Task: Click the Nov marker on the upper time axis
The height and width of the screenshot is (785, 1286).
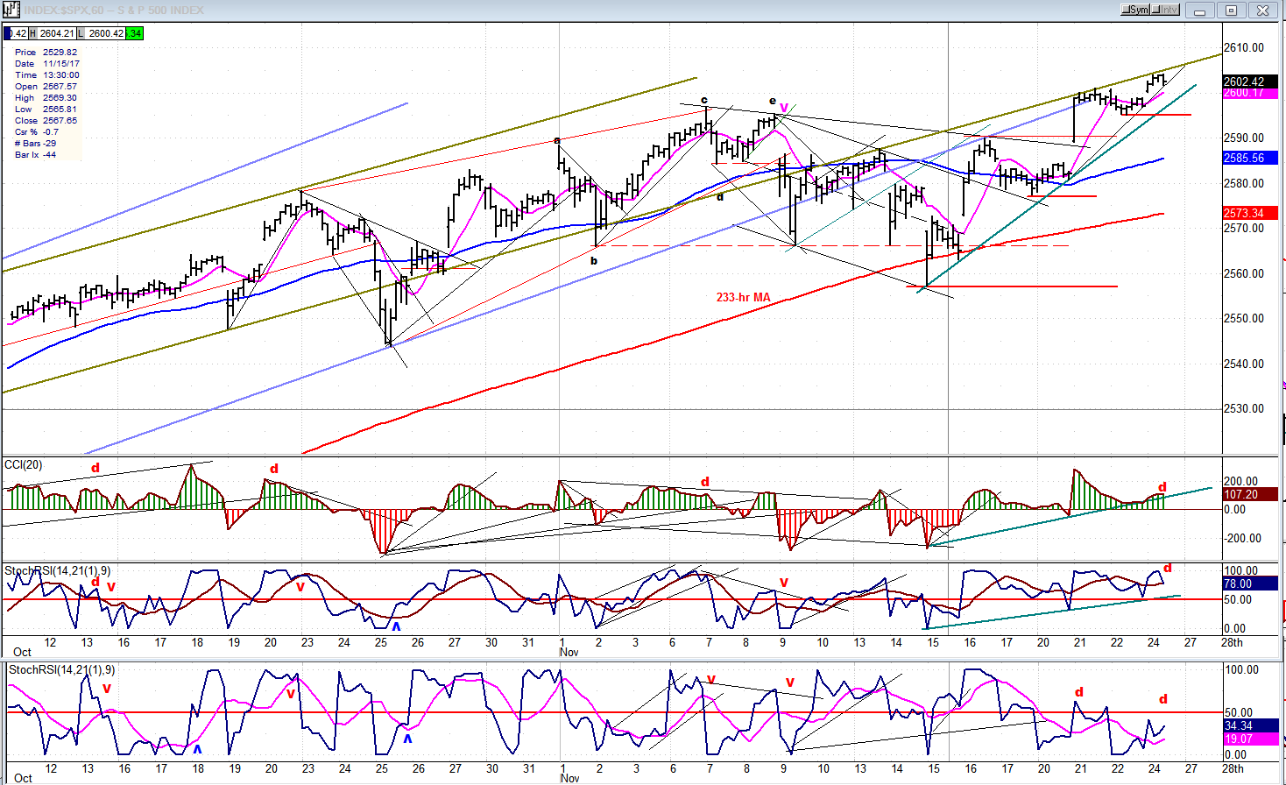Action: pos(569,653)
